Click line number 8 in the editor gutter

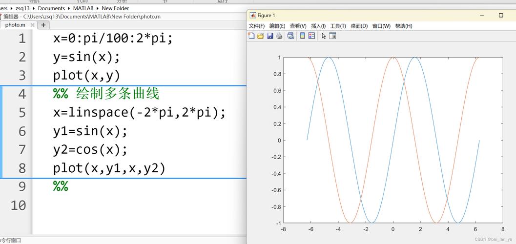pyautogui.click(x=22, y=168)
